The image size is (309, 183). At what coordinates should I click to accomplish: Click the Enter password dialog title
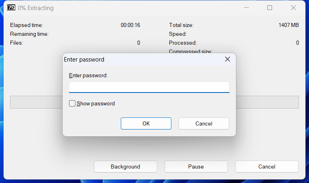click(84, 60)
